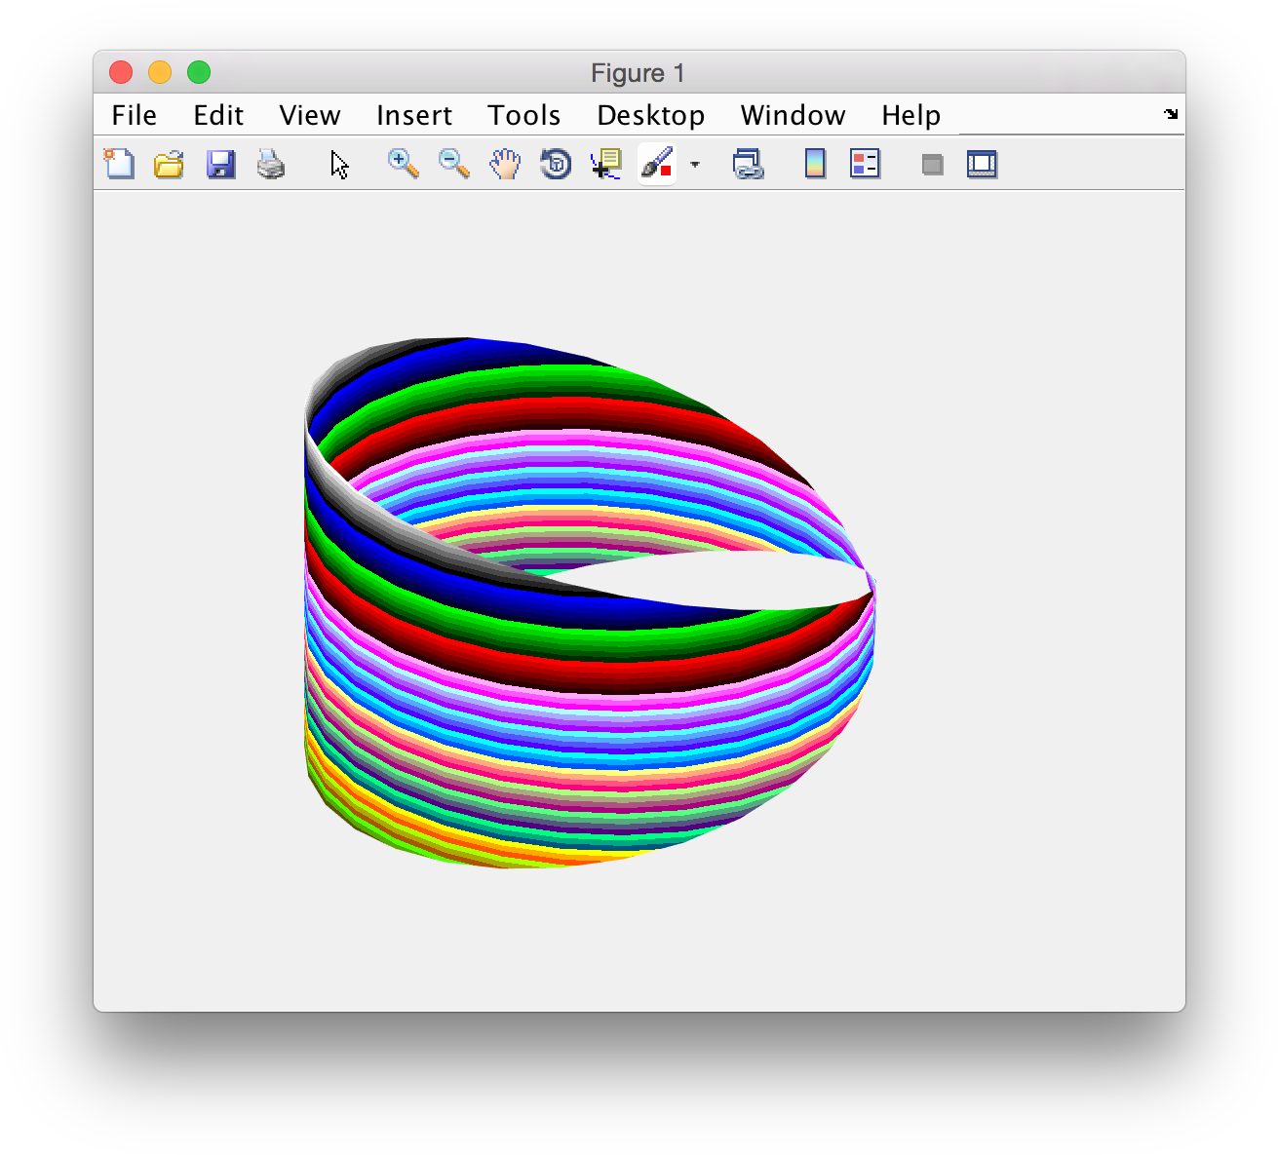Image resolution: width=1278 pixels, height=1155 pixels.
Task: Expand the brush color dropdown arrow
Action: (695, 165)
